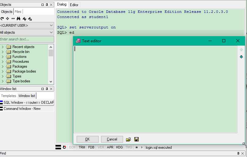Expand the Procedures folder
Viewport: 247px width, 157px height.
click(x=2, y=62)
